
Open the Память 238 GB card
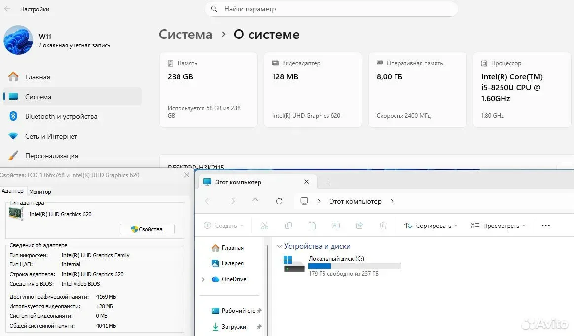tap(209, 90)
